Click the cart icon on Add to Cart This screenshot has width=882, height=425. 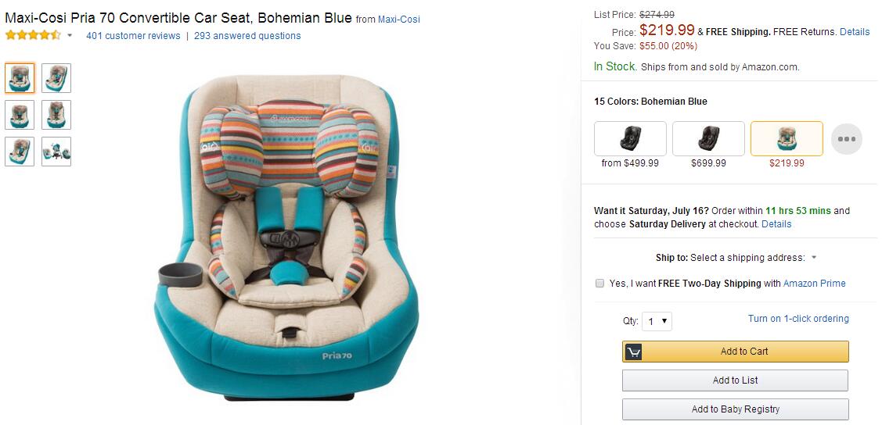click(x=634, y=352)
